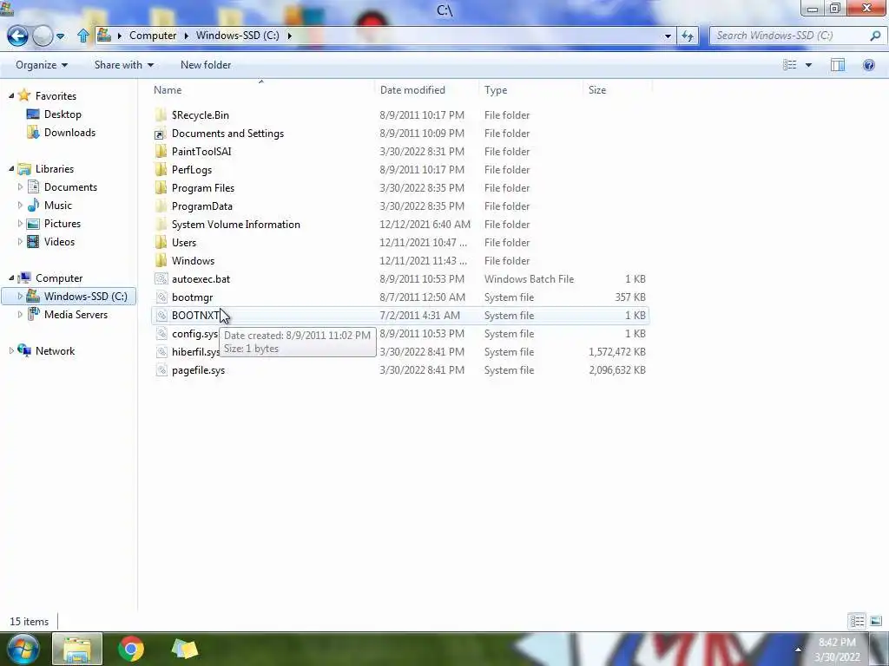The image size is (889, 666).
Task: Show the preview pane
Action: (x=838, y=65)
